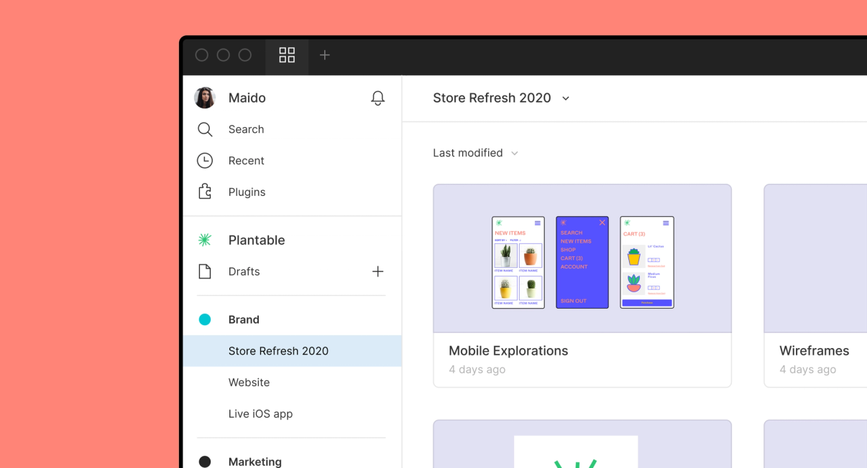Select Store Refresh 2020 in sidebar
This screenshot has width=867, height=468.
tap(292, 351)
